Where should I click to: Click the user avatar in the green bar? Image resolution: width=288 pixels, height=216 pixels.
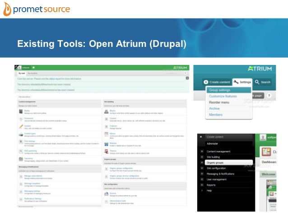(x=19, y=68)
